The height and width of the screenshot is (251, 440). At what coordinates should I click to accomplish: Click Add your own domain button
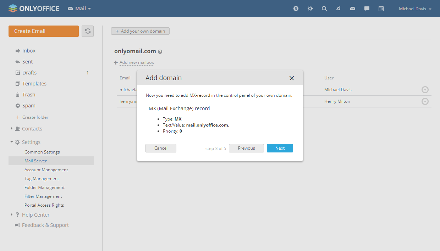coord(140,31)
